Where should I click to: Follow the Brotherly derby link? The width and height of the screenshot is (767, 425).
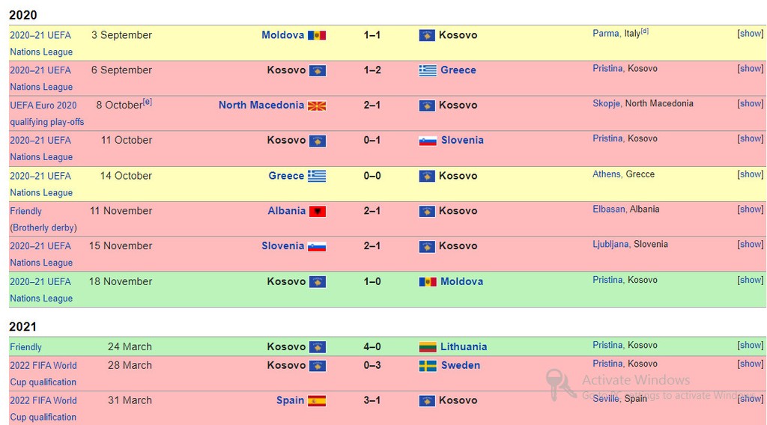click(x=43, y=227)
